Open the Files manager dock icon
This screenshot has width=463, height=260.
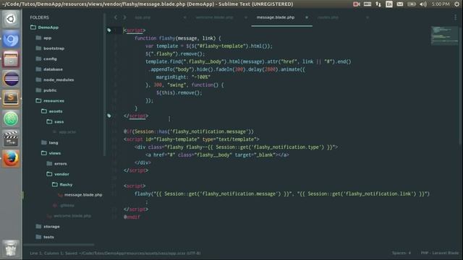[x=11, y=59]
